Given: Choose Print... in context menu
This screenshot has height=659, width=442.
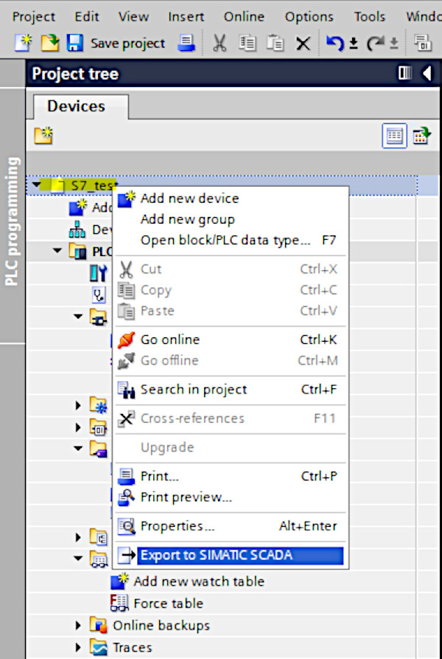Looking at the screenshot, I should point(231,476).
